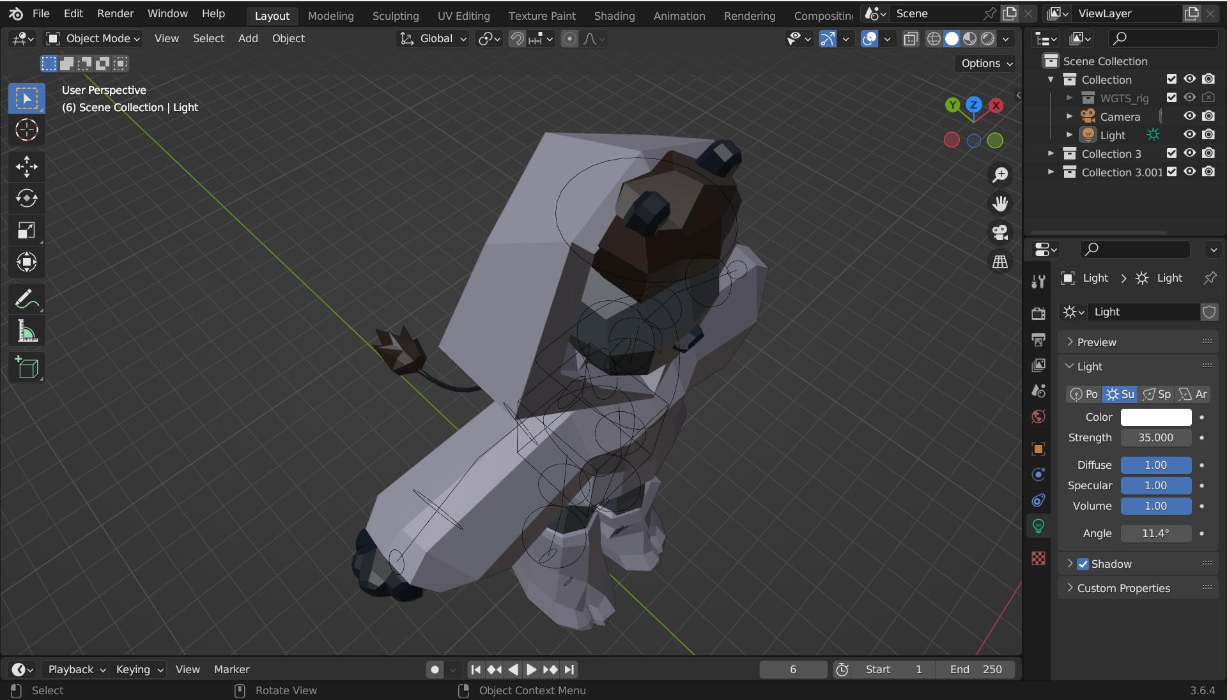Click the light Color swatch
The height and width of the screenshot is (700, 1227).
click(1156, 417)
